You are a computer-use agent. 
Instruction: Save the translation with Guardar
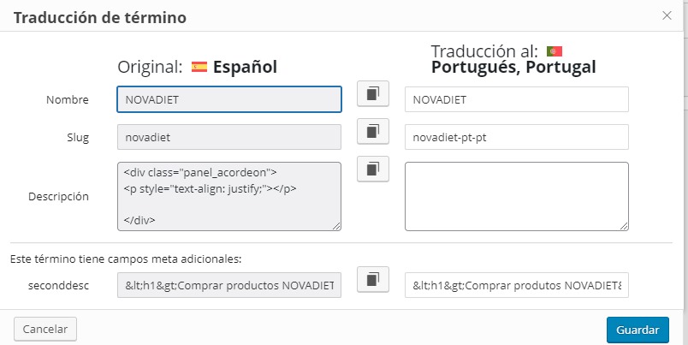click(x=637, y=330)
